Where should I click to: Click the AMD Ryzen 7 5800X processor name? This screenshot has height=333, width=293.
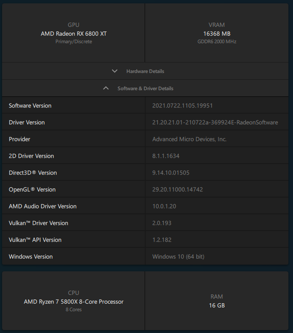74,302
